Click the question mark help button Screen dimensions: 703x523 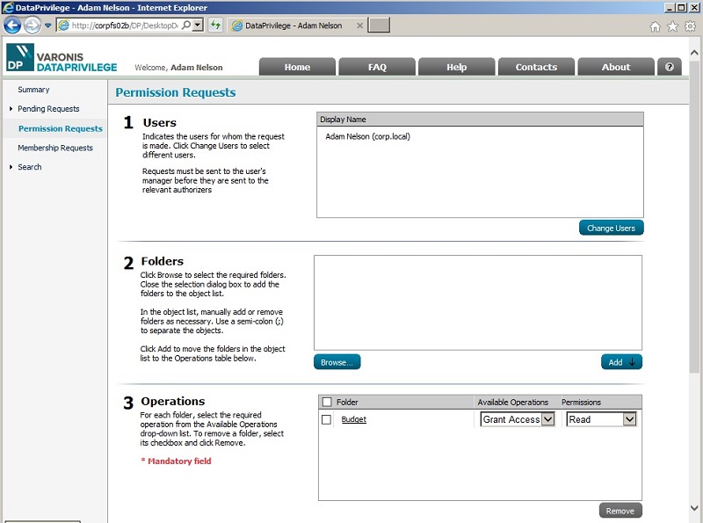[670, 67]
